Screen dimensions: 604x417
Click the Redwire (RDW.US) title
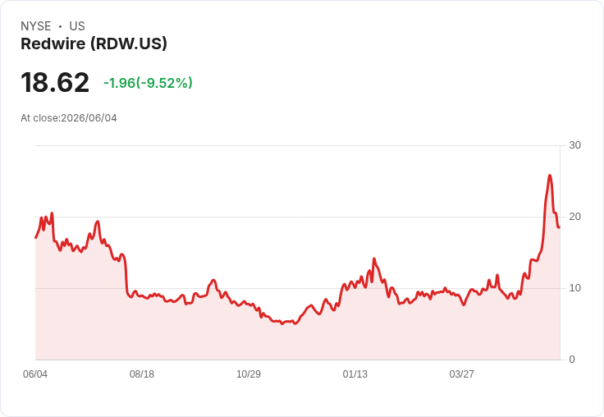(x=94, y=44)
